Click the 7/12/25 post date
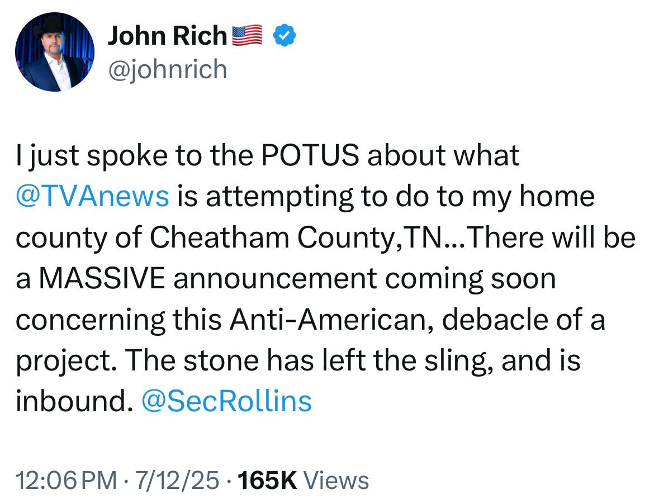This screenshot has width=654, height=504. (177, 480)
